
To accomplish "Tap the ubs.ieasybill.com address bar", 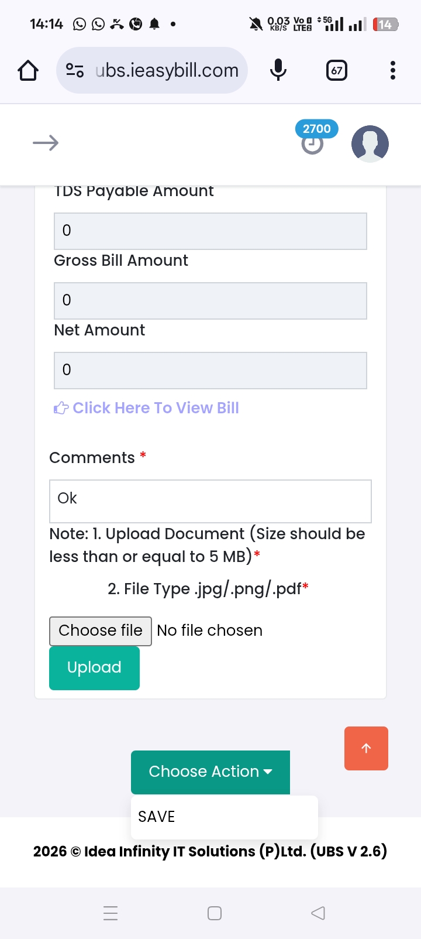I will 167,71.
